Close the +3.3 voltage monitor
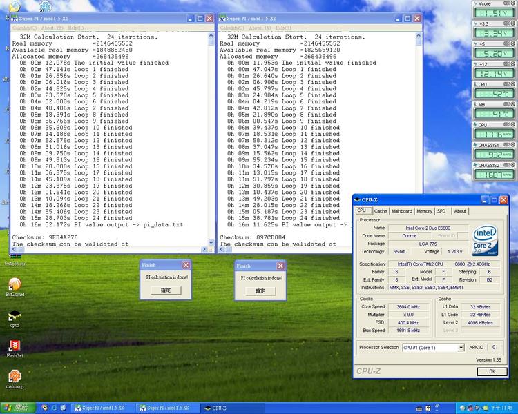Viewport: 518px width, 414px height. (513, 23)
